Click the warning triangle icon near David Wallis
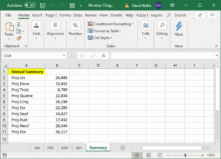Screen dimensions: 221x159 tap(127, 5)
